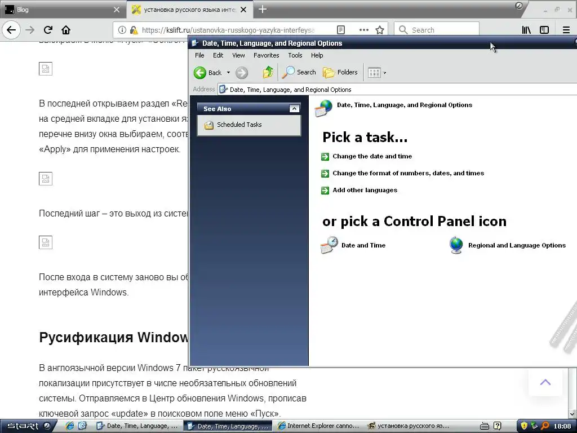Open Search in the Control Panel toolbar

(x=299, y=72)
